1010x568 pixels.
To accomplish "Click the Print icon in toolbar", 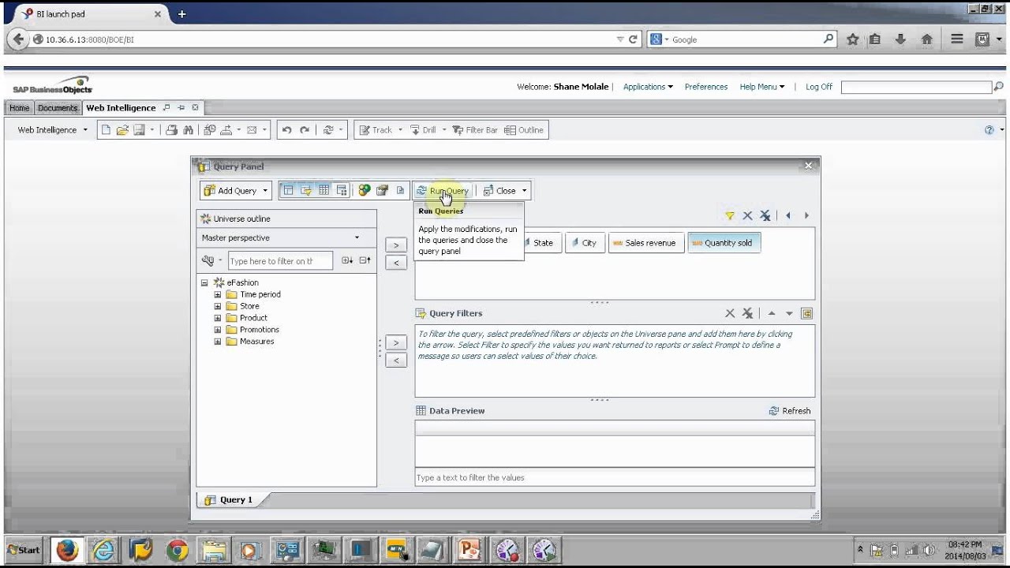I will pyautogui.click(x=171, y=130).
